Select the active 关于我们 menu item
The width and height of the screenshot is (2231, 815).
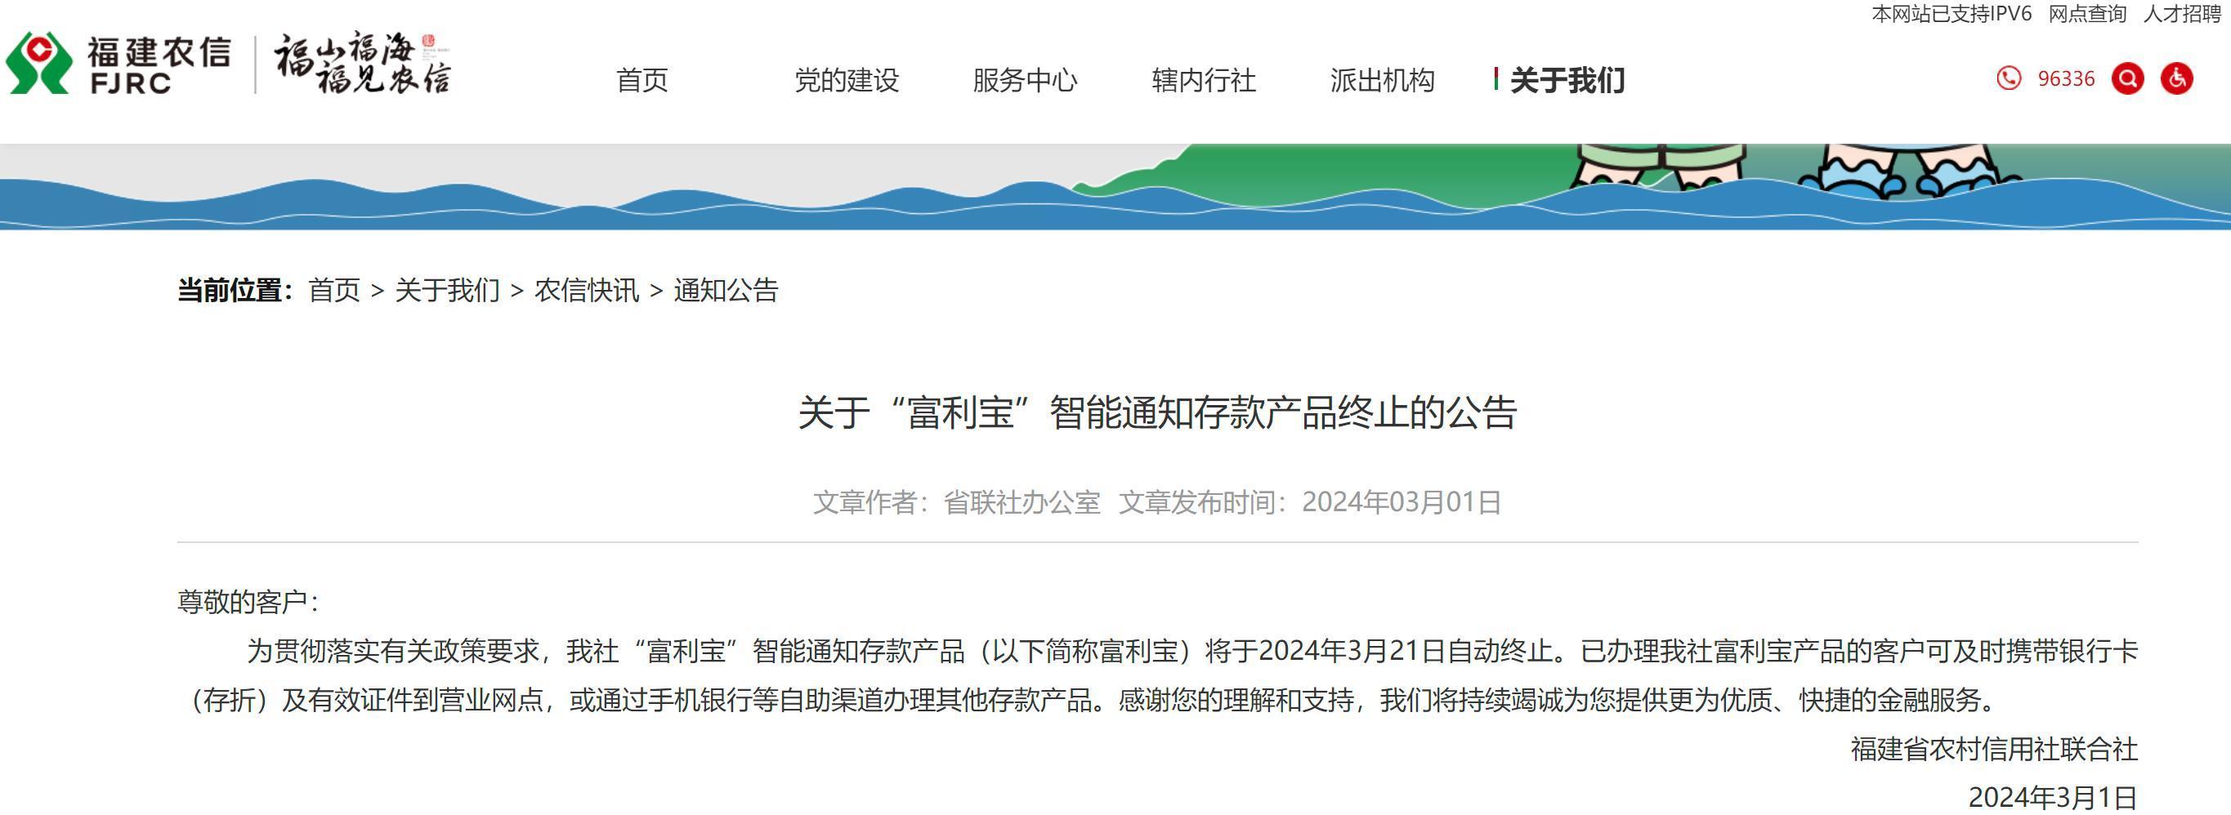(1567, 81)
